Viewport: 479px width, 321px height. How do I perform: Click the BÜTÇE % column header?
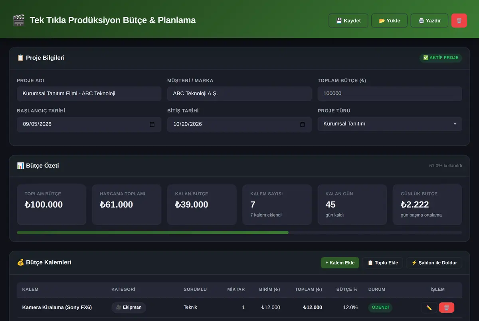[347, 290]
